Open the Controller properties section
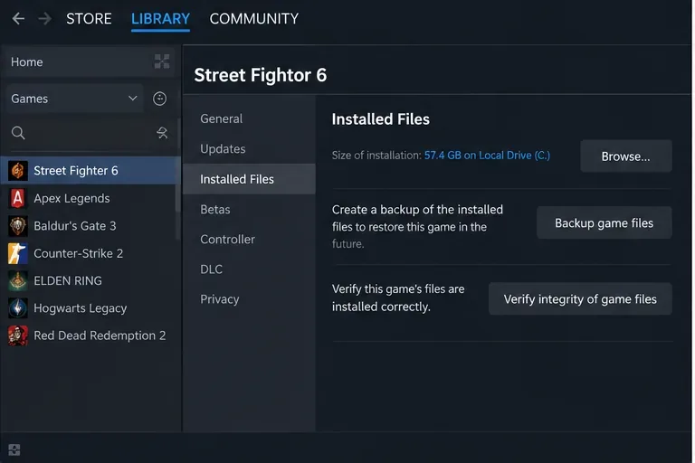Viewport: 695px width, 463px height. point(249,240)
